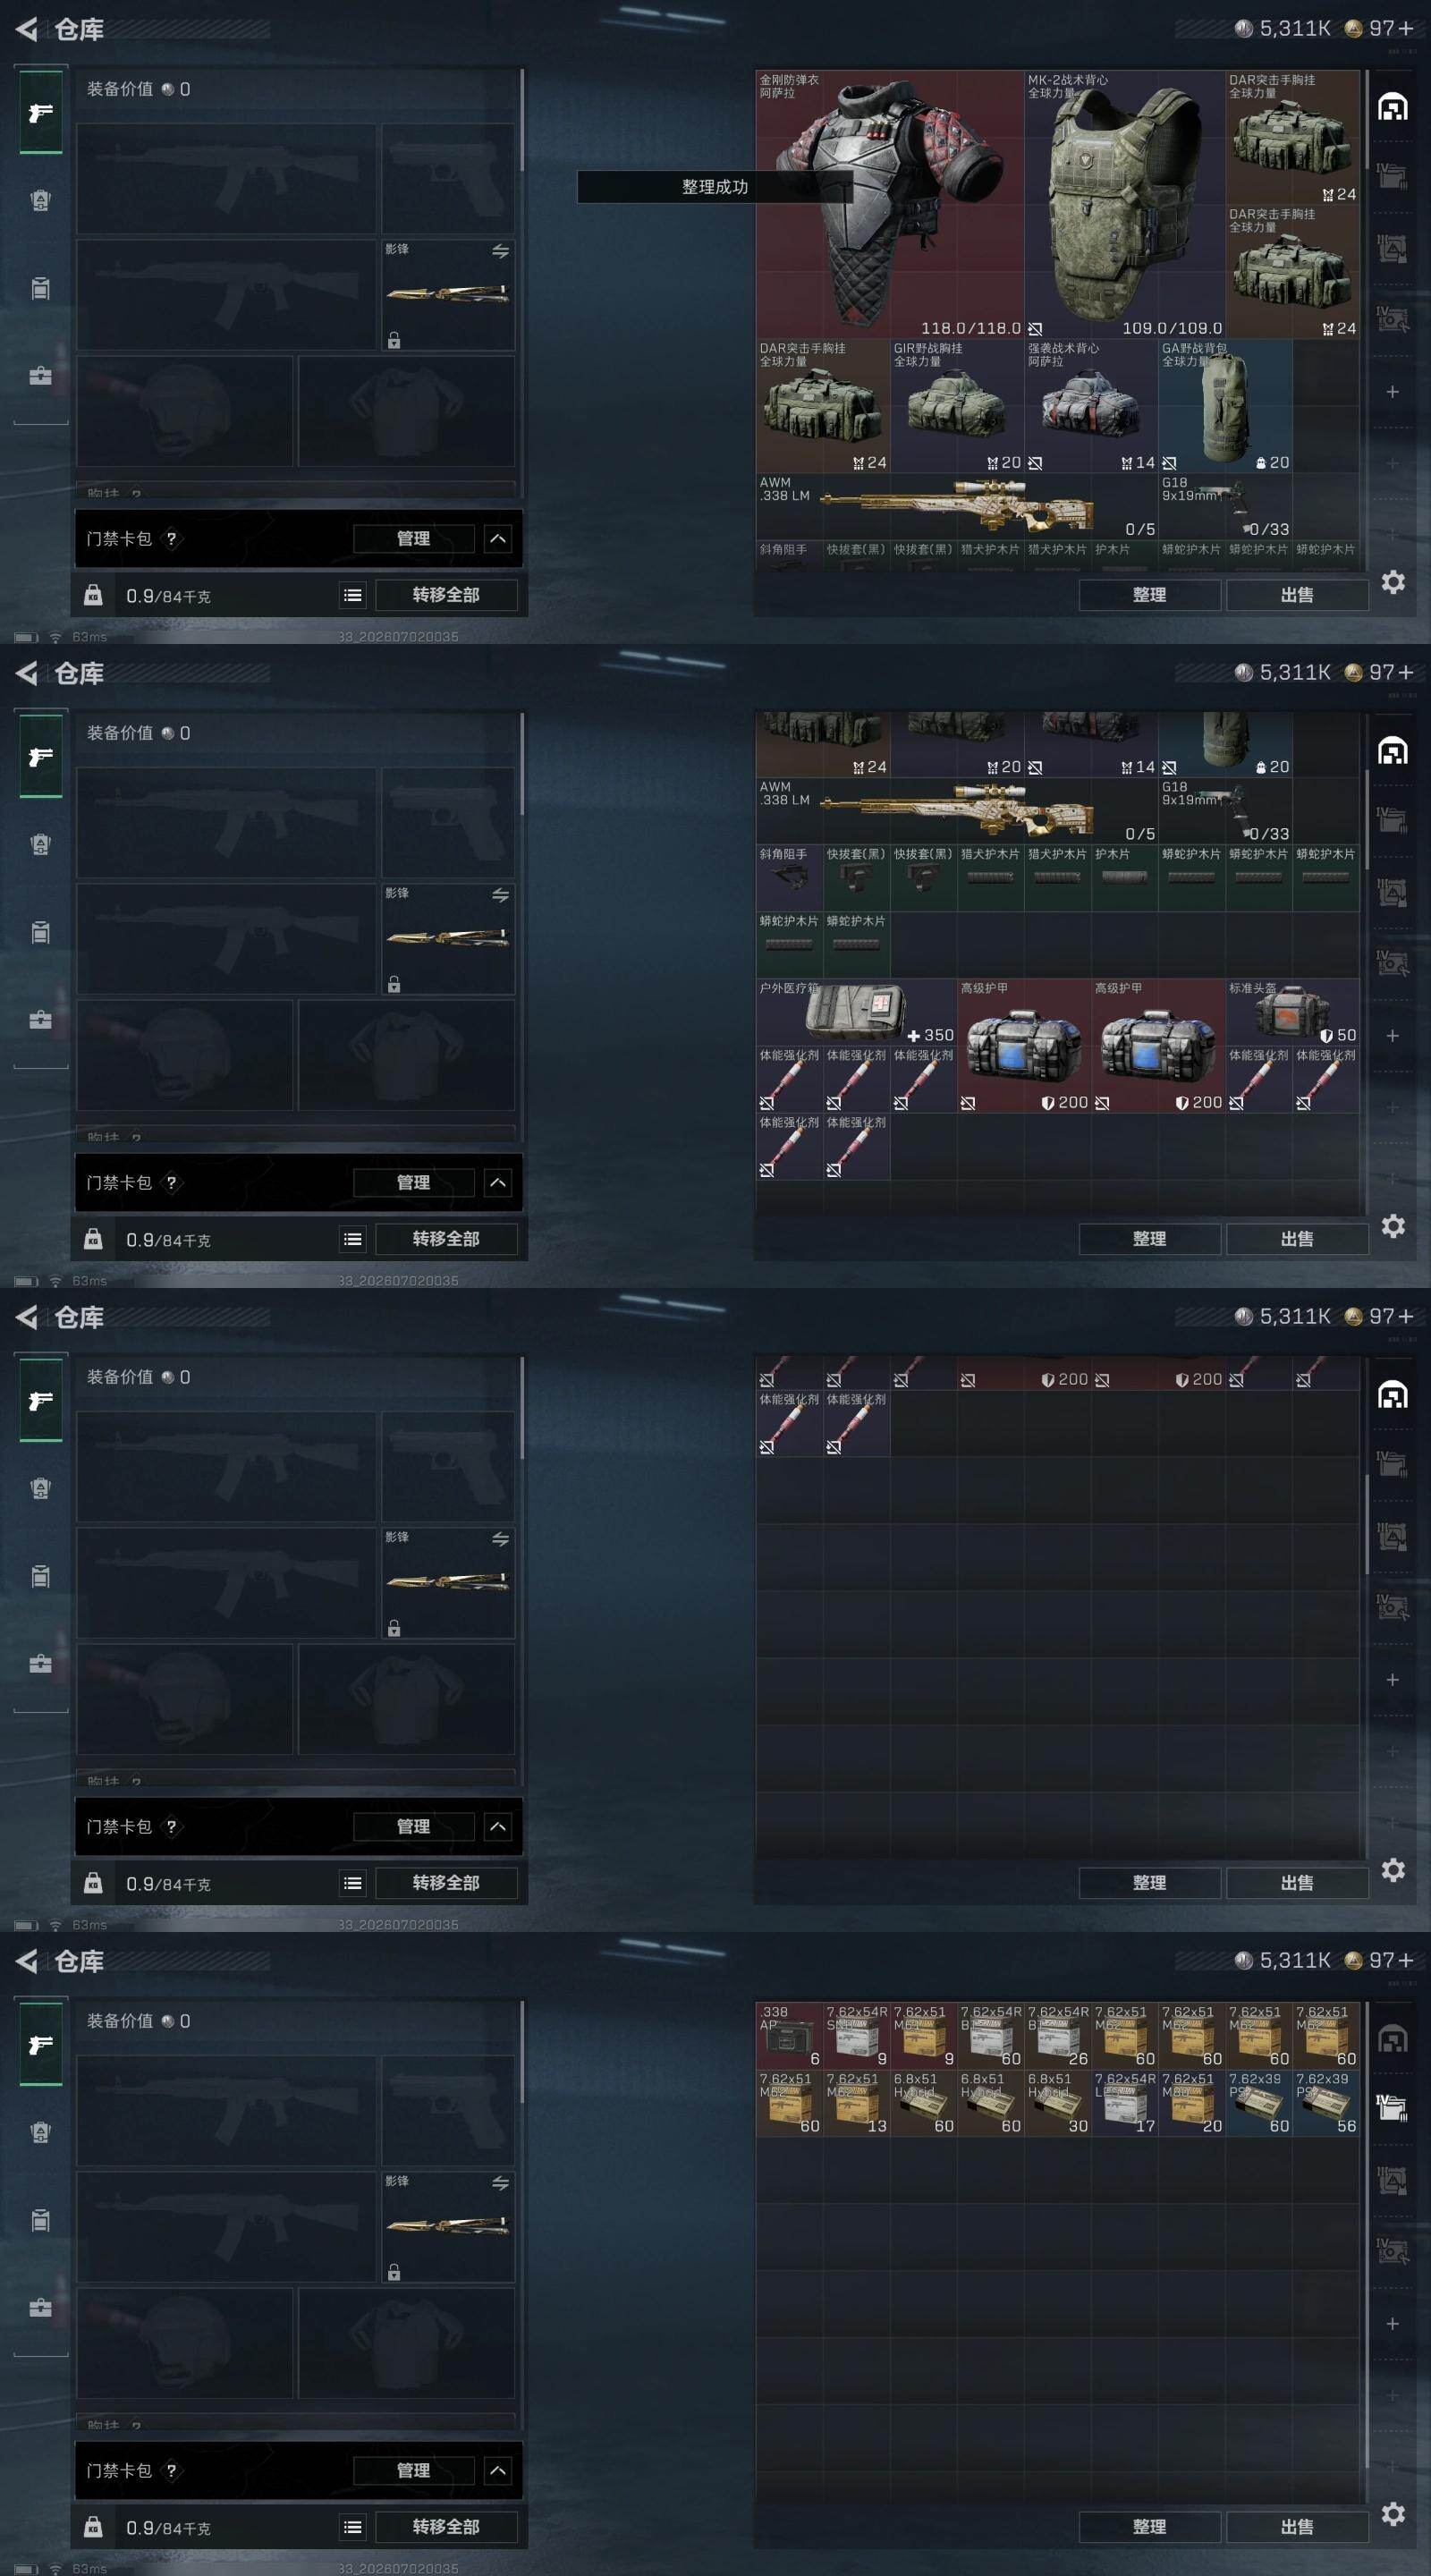The height and width of the screenshot is (2576, 1431).
Task: Select the MK-2战术背心 vest
Action: 1125,204
